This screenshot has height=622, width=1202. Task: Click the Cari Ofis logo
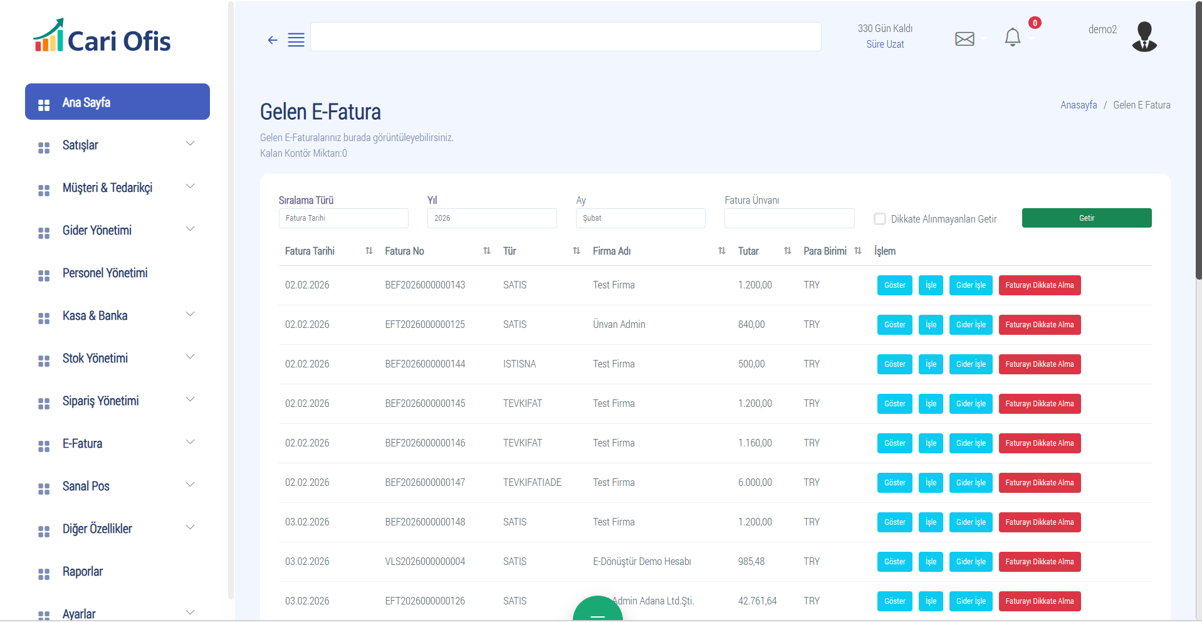[102, 36]
